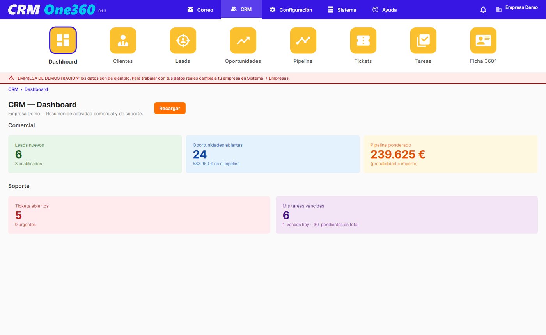Screen dimensions: 546x335
Task: Open the Correo menu
Action: pyautogui.click(x=200, y=9)
